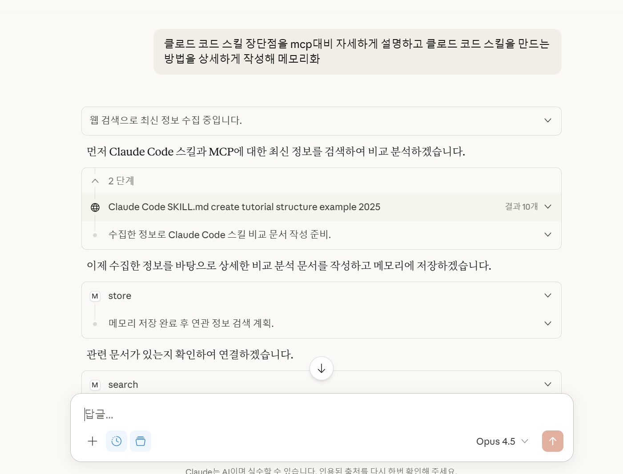Click the 답글 reply input field

point(311,414)
